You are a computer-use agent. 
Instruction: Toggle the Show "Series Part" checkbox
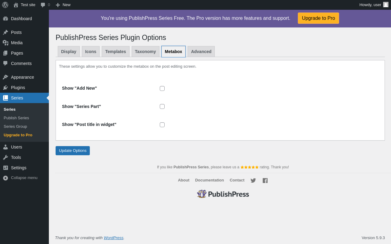[x=162, y=106]
